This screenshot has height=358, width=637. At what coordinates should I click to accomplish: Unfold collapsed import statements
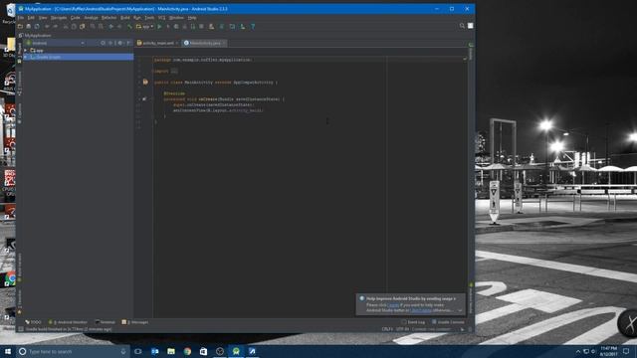(x=174, y=71)
